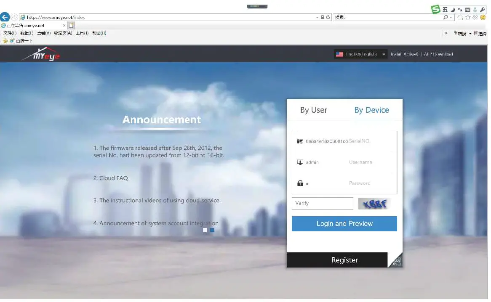Go back with the browser back arrow
The height and width of the screenshot is (302, 491).
5,17
